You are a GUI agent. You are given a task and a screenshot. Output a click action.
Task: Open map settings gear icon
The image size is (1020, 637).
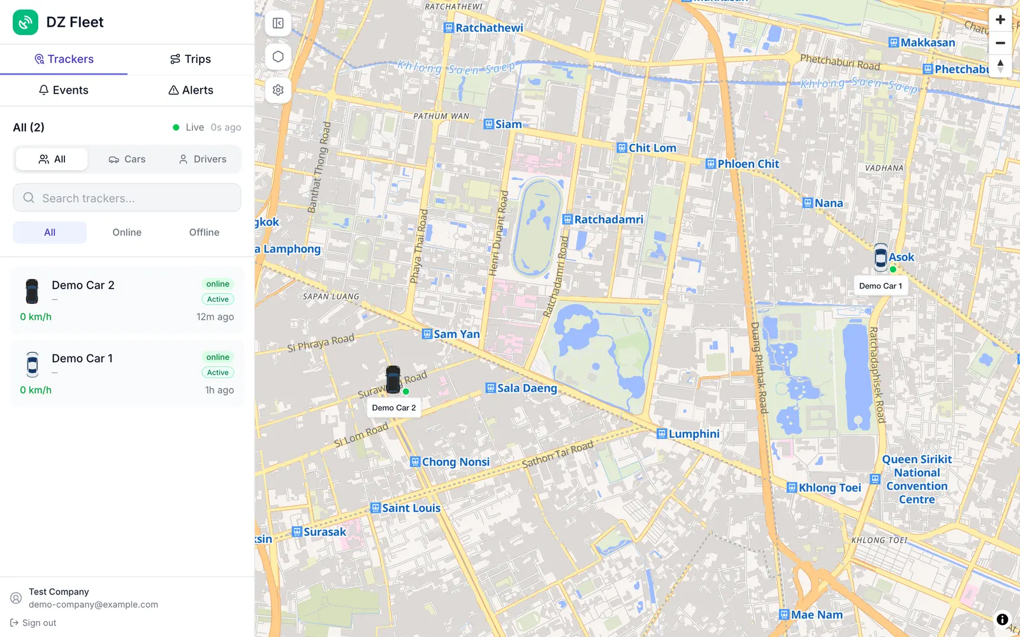(x=278, y=90)
